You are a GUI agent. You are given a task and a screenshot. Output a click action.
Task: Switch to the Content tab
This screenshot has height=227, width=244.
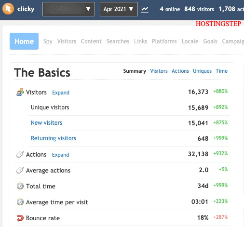point(91,41)
